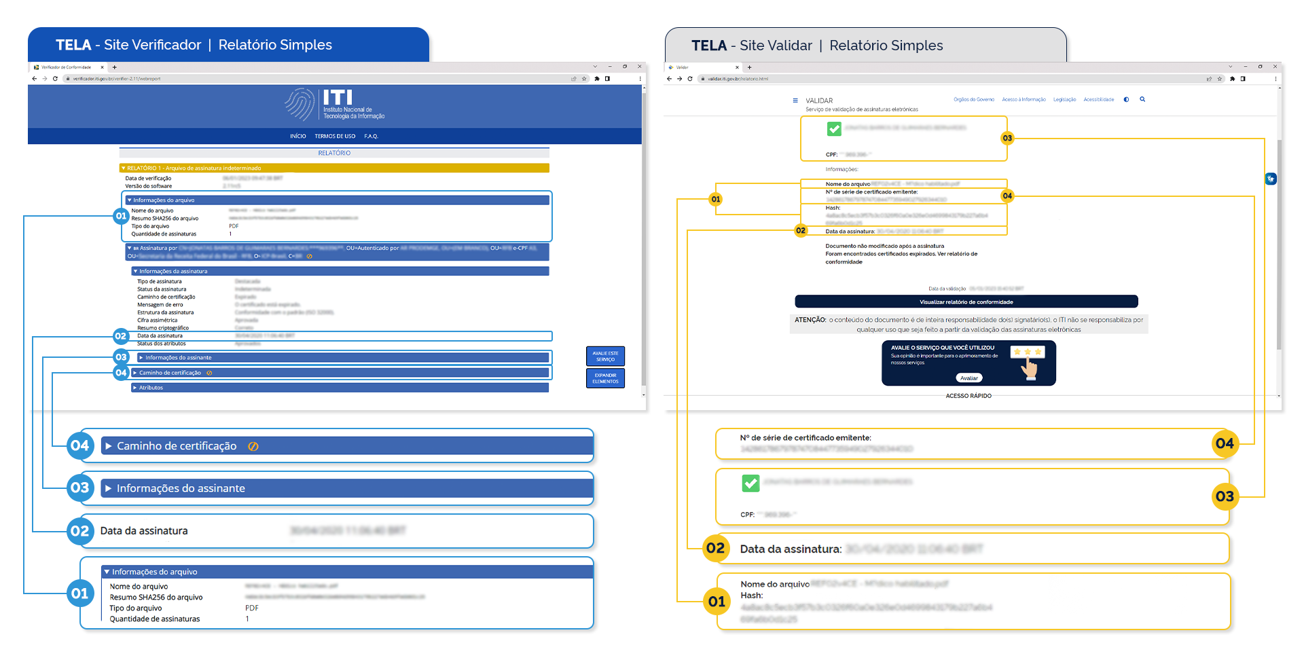
Task: Click the RELATÓRIO heading text
Action: tap(334, 153)
